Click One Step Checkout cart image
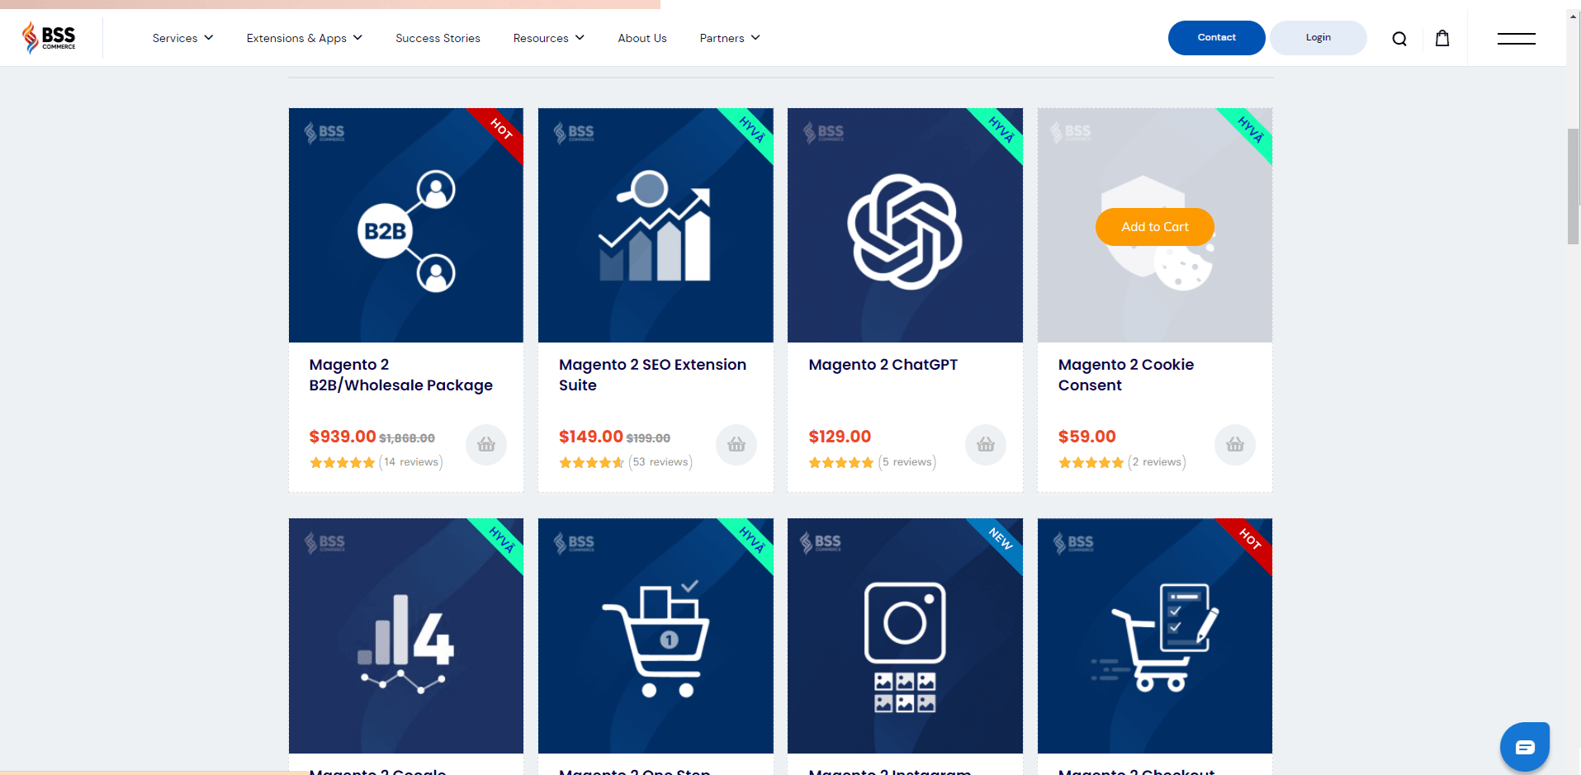 click(x=656, y=636)
